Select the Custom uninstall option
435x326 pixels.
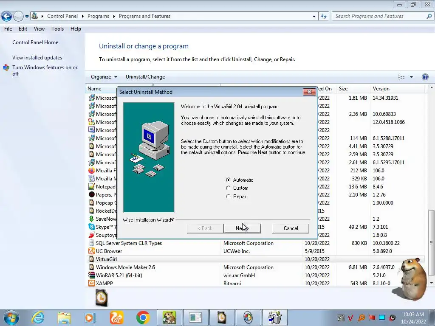click(x=228, y=188)
